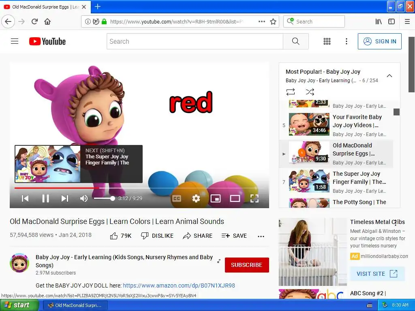Skip to the next video
Viewport: 415px width, 311px height.
(65, 198)
